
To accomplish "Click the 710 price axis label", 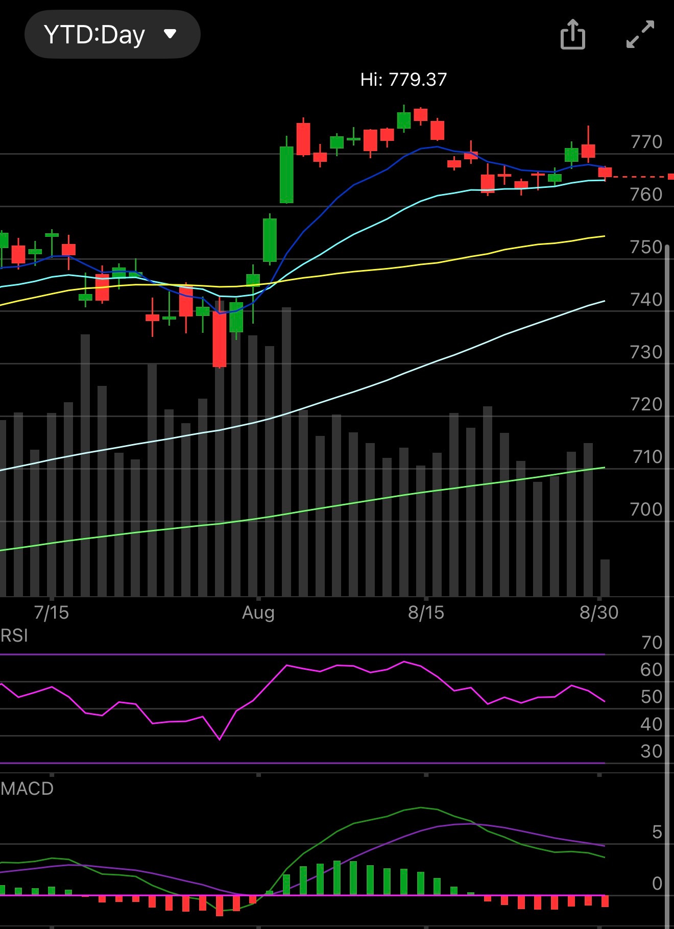I will pyautogui.click(x=647, y=457).
